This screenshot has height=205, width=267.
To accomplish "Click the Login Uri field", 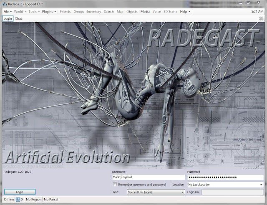I will click(x=232, y=192).
